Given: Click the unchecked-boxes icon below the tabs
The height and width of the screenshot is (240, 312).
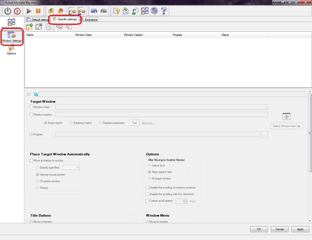Looking at the screenshot, I should pos(69,27).
